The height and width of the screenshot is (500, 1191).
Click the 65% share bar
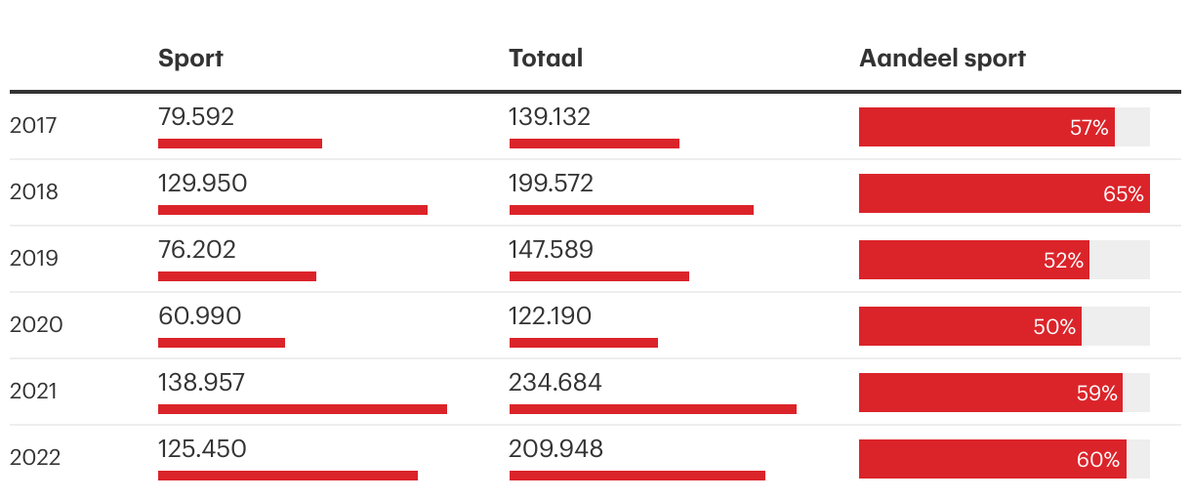pos(1004,193)
